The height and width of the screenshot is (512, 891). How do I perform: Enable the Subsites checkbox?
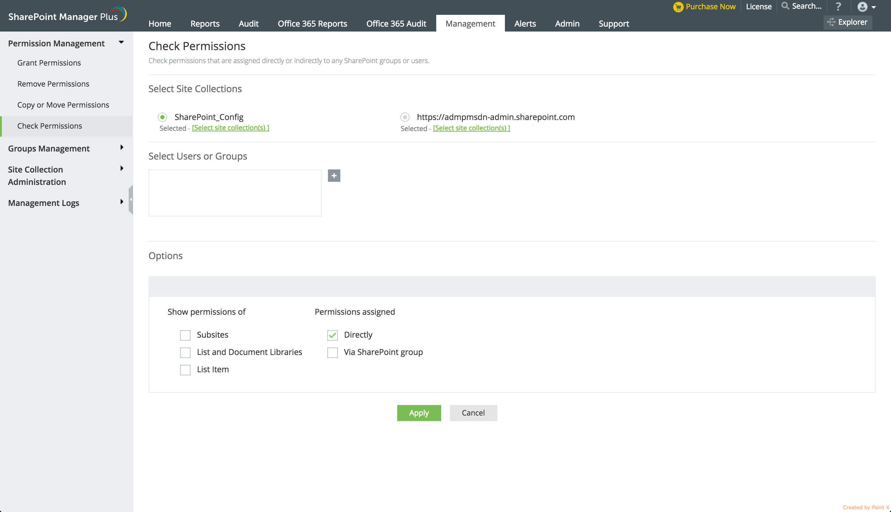(x=185, y=335)
